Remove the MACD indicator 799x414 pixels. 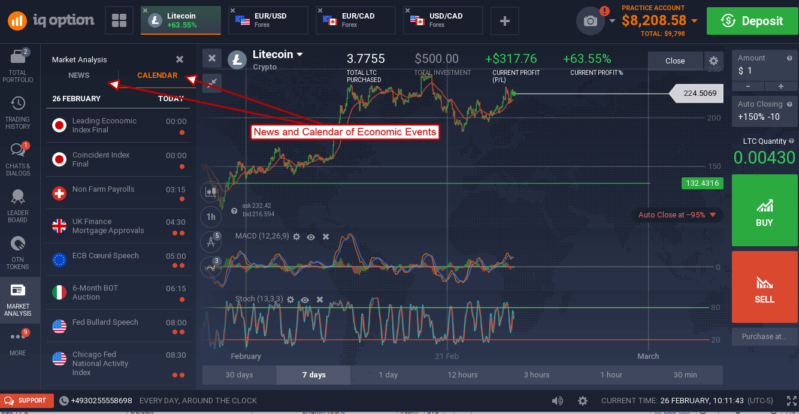pos(326,237)
